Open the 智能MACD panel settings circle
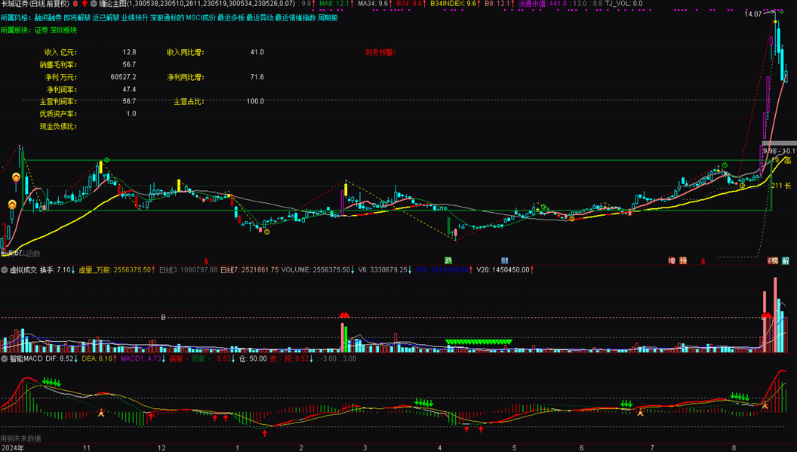Image resolution: width=797 pixels, height=452 pixels. point(4,359)
